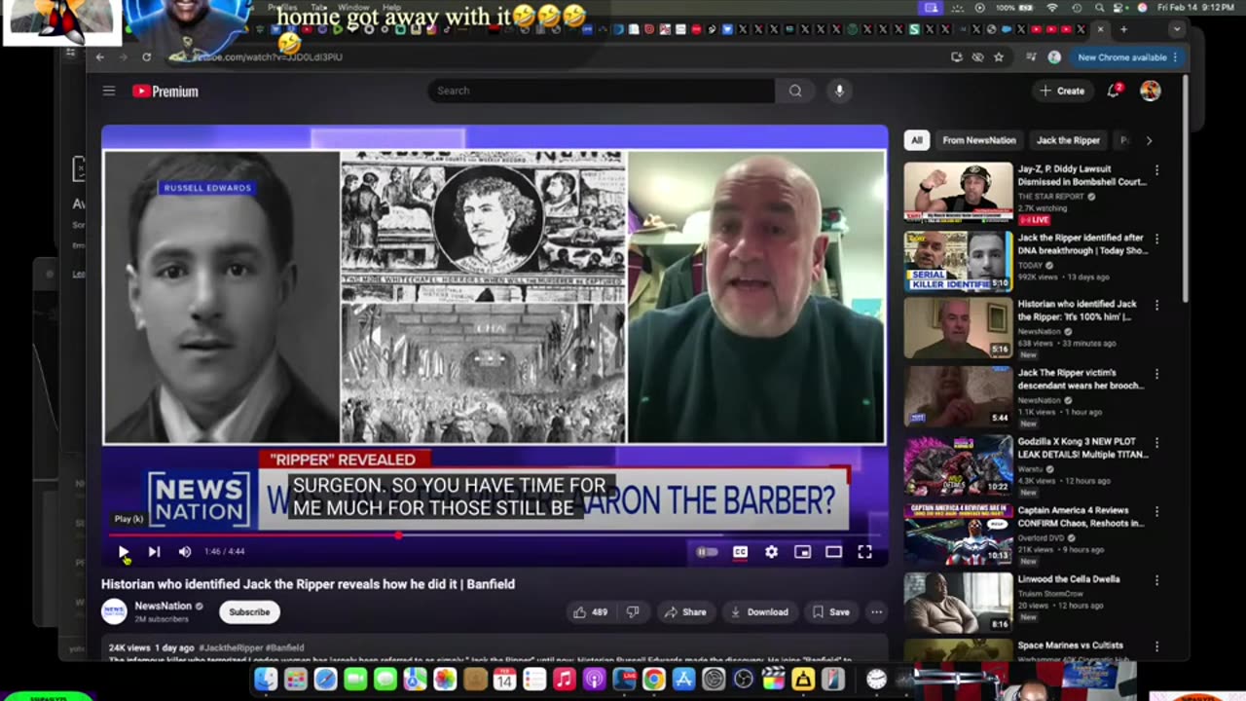The width and height of the screenshot is (1246, 701).
Task: Open Window in the macOS menu bar
Action: (352, 8)
